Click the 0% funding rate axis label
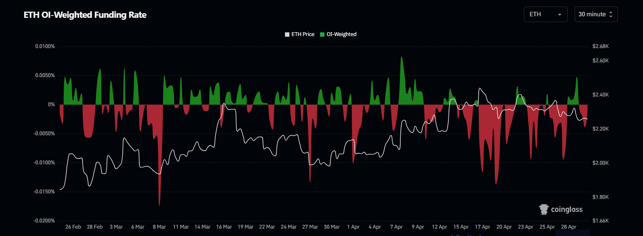Image resolution: width=643 pixels, height=236 pixels. [x=51, y=105]
